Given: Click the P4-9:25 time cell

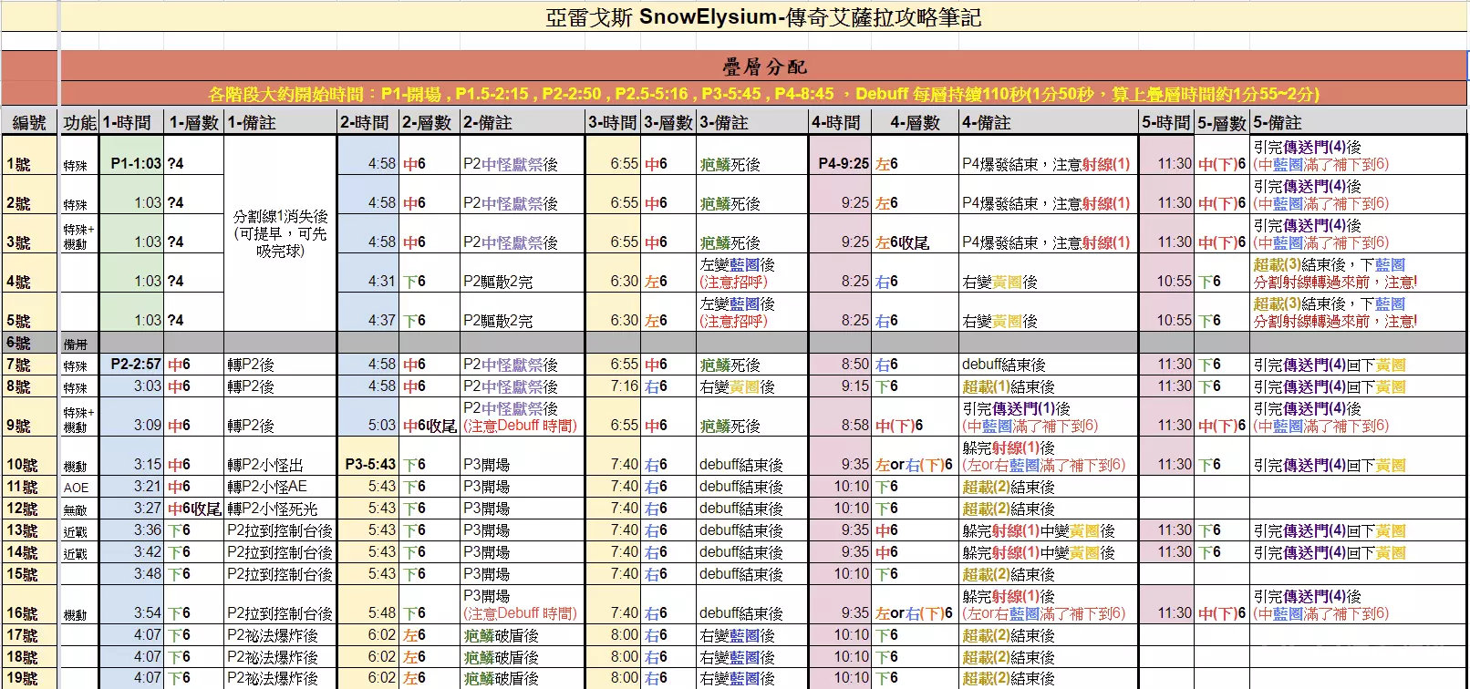Looking at the screenshot, I should (839, 164).
